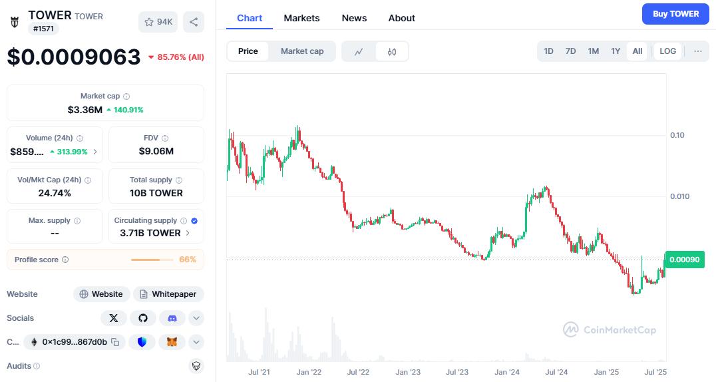Viewport: 716px width, 382px height.
Task: Click the Jan '24 timeline label
Action: [x=507, y=372]
